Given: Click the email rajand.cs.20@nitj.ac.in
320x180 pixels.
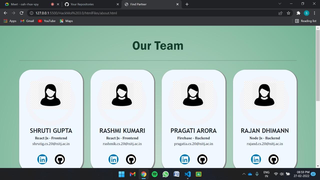Looking at the screenshot, I should pos(265,144).
